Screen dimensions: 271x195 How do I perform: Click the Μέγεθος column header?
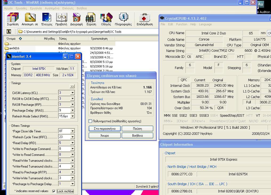click(x=45, y=39)
